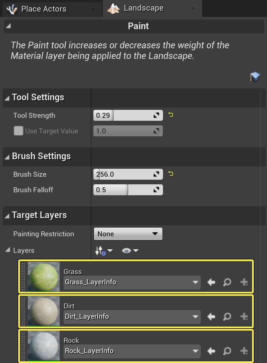Find Rock_LayerInfo via its magnifier icon
Image resolution: width=267 pixels, height=363 pixels.
(227, 351)
